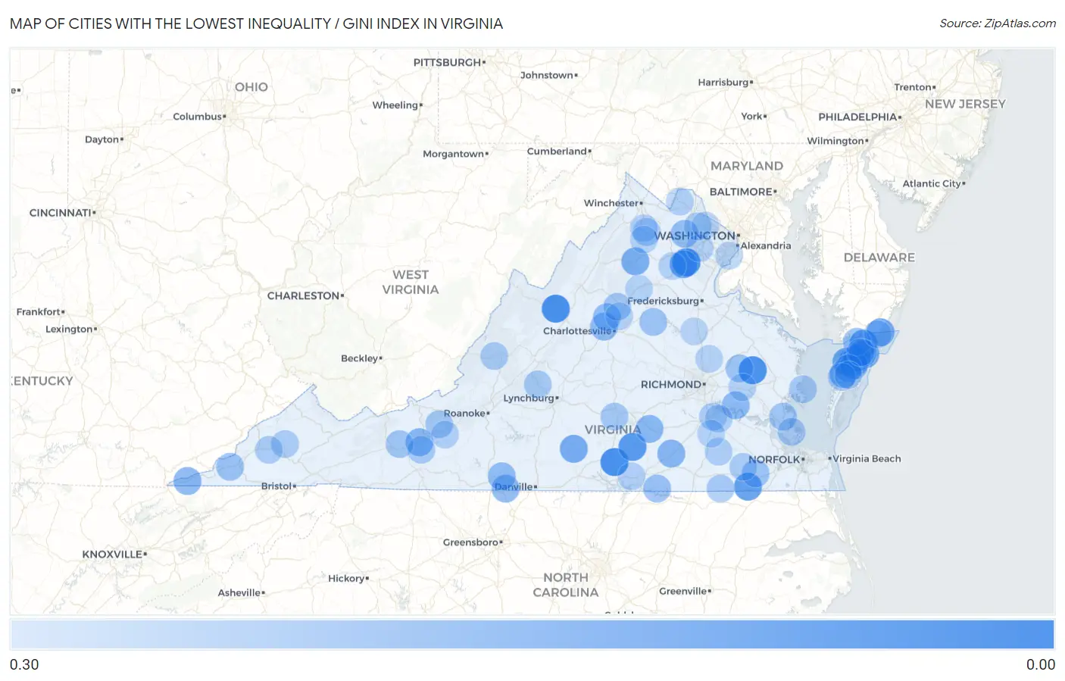Image resolution: width=1065 pixels, height=681 pixels.
Task: Click the Roanoke city label
Action: tap(464, 413)
